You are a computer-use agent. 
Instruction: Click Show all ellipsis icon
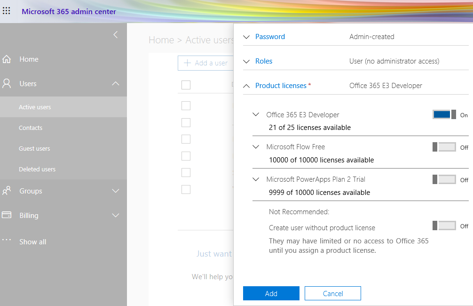[x=7, y=241]
